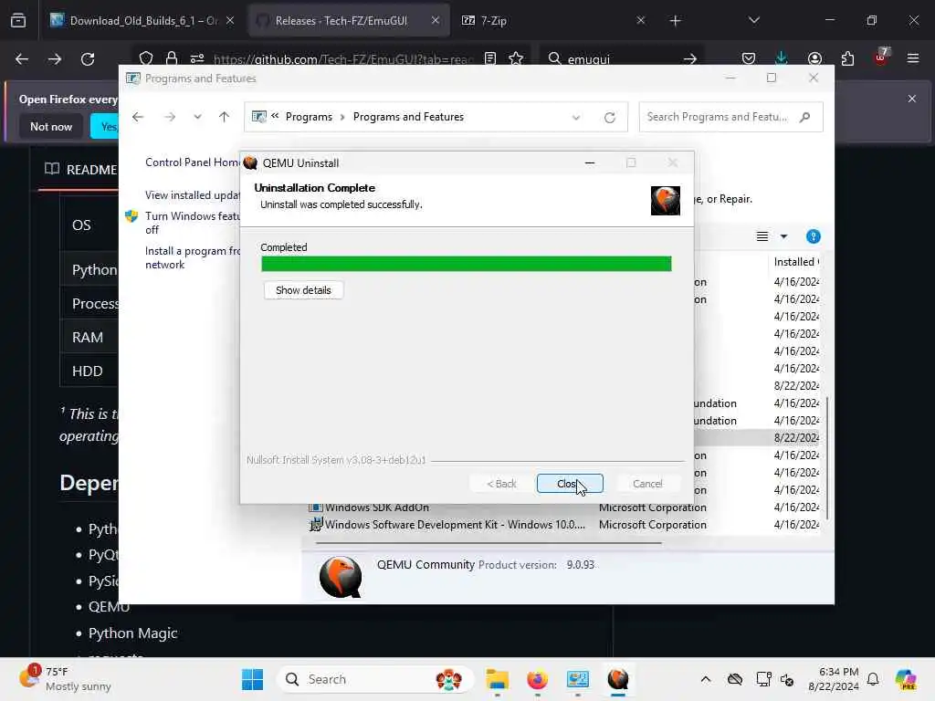Switch to Releases Tech-FZ/EmuGUI tab

pos(349,20)
